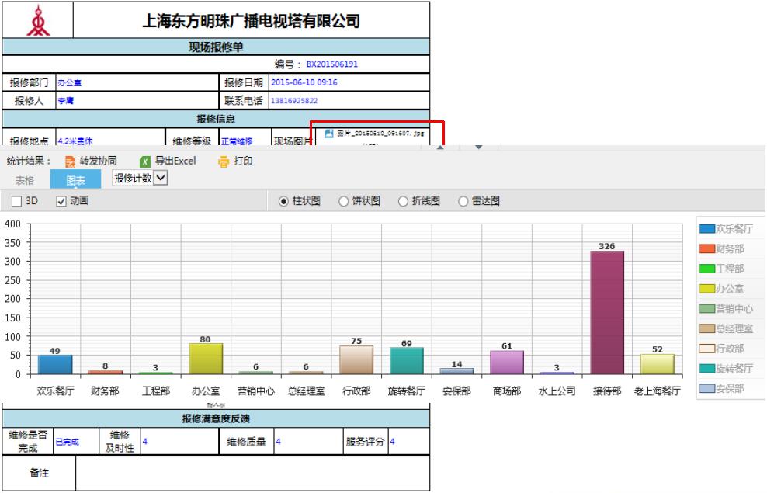
Task: Click the 转发协同 forward icon
Action: 70,161
